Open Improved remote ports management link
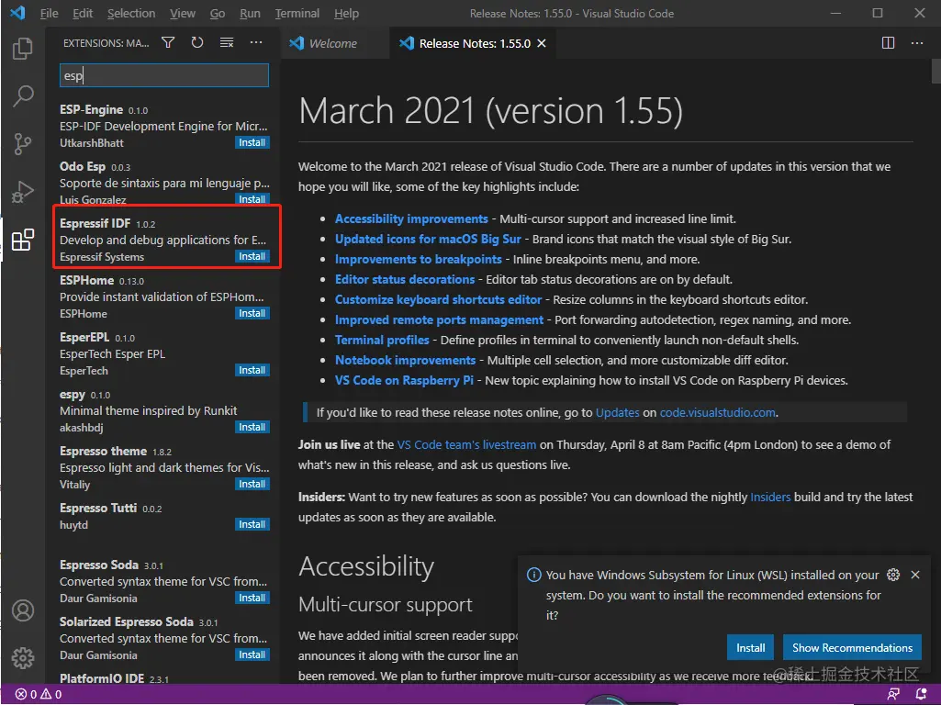Screen dimensions: 941x705 click(440, 319)
